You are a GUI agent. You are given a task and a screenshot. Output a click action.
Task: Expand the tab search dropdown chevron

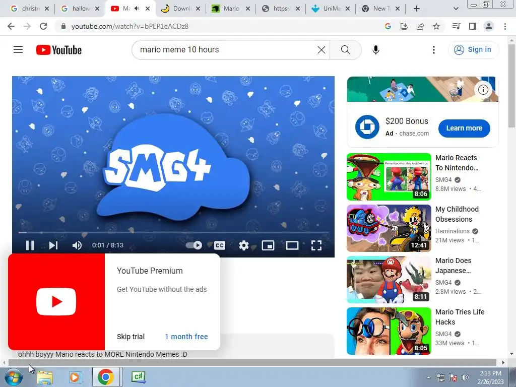[456, 9]
